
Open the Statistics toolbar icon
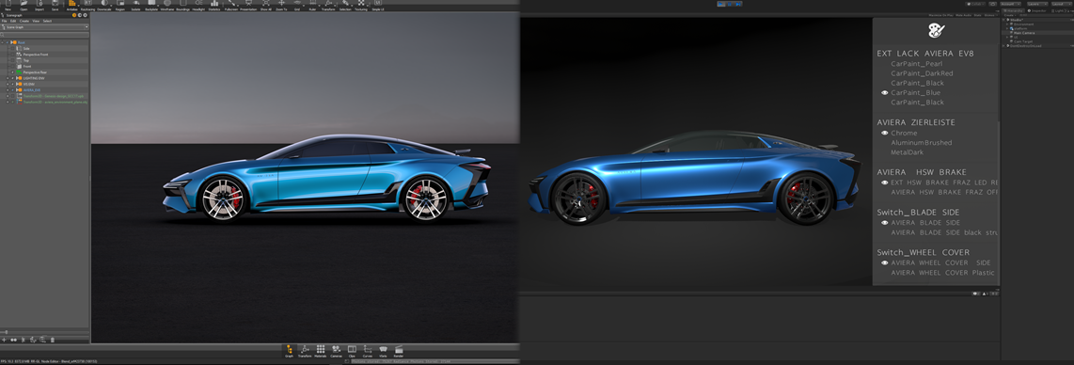(214, 6)
